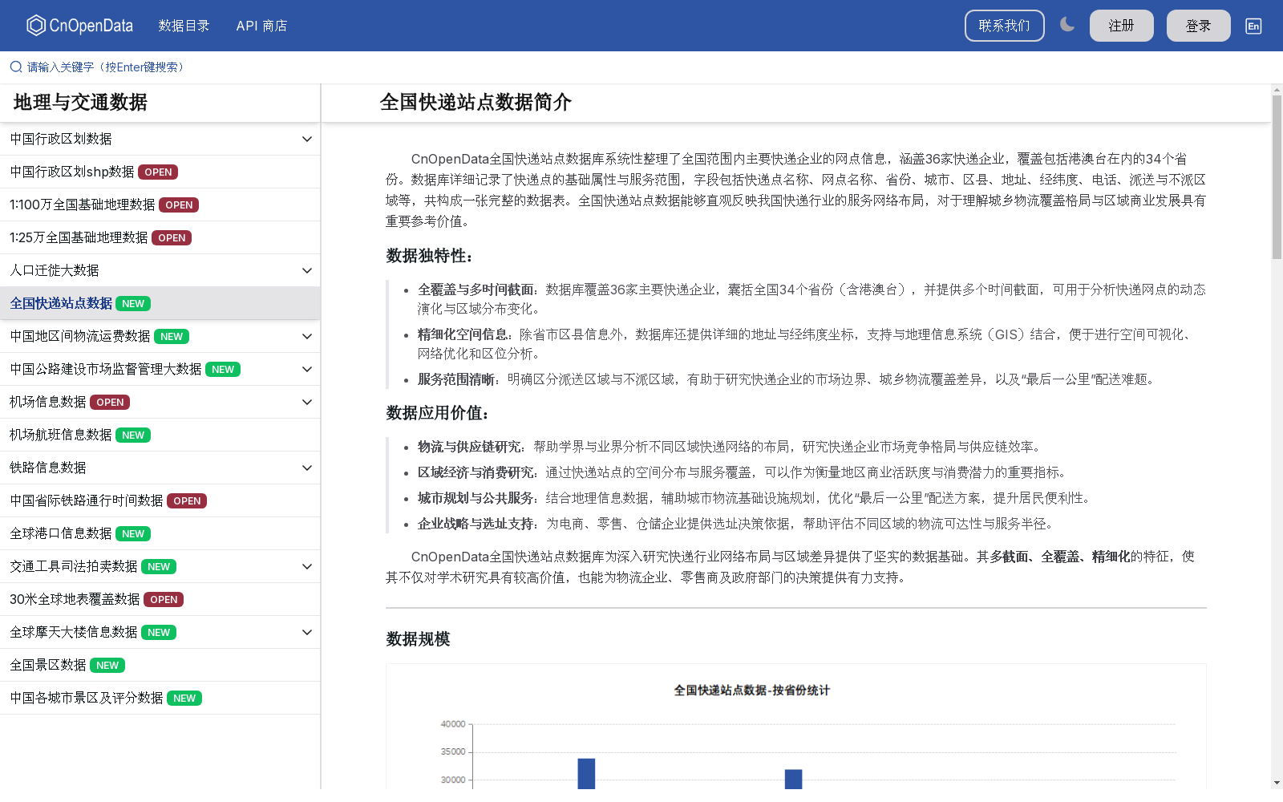The width and height of the screenshot is (1283, 802).
Task: Click OPEN badge on 中国行政区划shp数据
Action: tap(158, 172)
